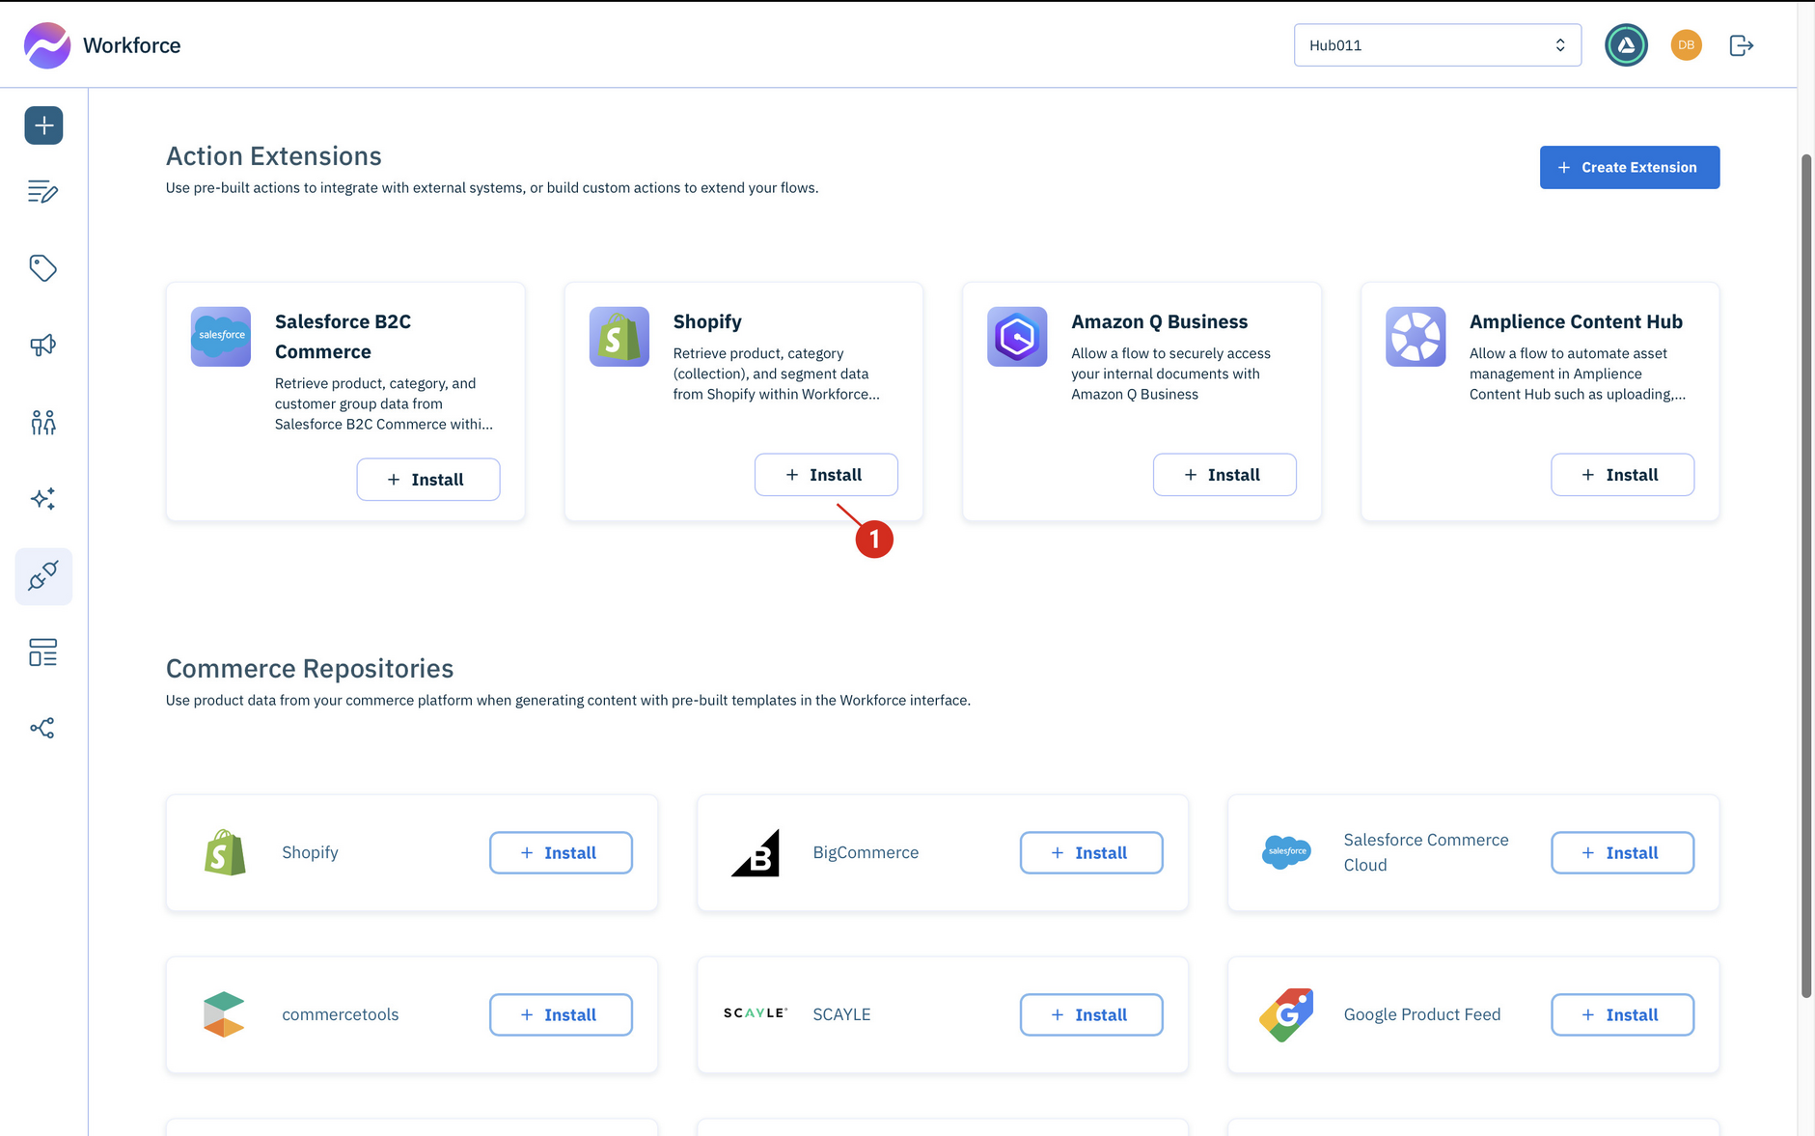Install the Google Product Feed repository
The width and height of the screenshot is (1815, 1136).
(1622, 1014)
